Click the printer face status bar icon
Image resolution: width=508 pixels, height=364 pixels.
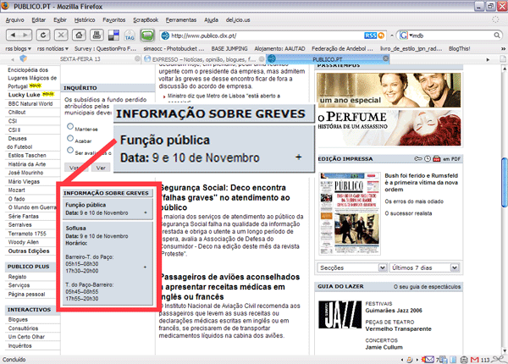tap(464, 360)
